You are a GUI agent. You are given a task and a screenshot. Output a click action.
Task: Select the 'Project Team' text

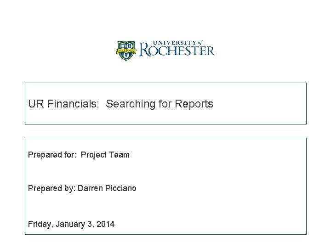point(105,155)
